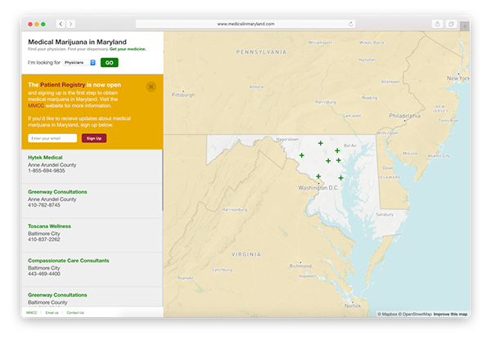Open Greenway Consultations in Baltimore County
The image size is (491, 344).
(57, 295)
